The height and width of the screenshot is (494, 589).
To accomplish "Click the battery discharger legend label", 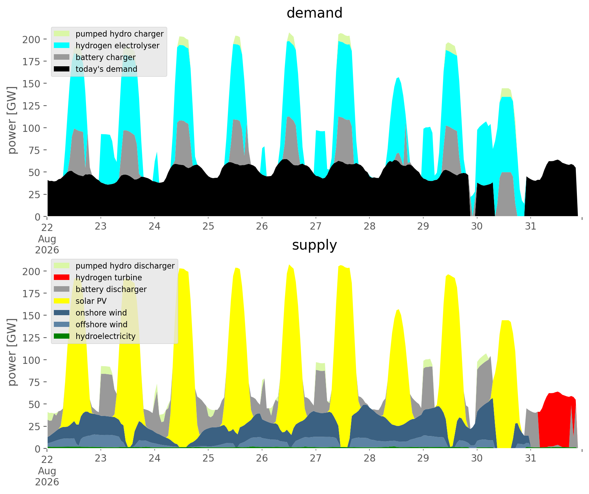I will pos(111,289).
